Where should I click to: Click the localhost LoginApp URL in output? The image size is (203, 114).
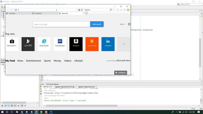click(76, 93)
